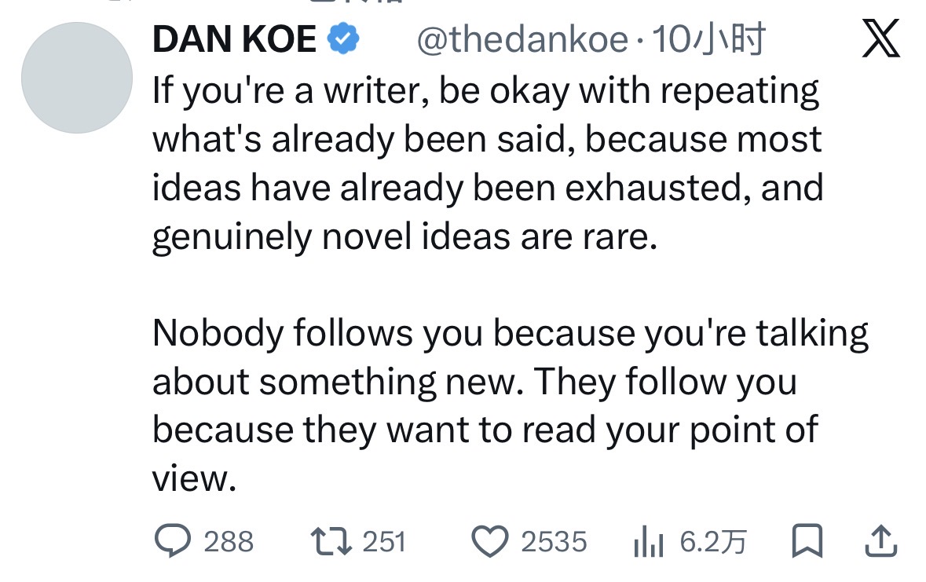Image resolution: width=926 pixels, height=582 pixels.
Task: Open the DAN KOE display name
Action: [234, 39]
